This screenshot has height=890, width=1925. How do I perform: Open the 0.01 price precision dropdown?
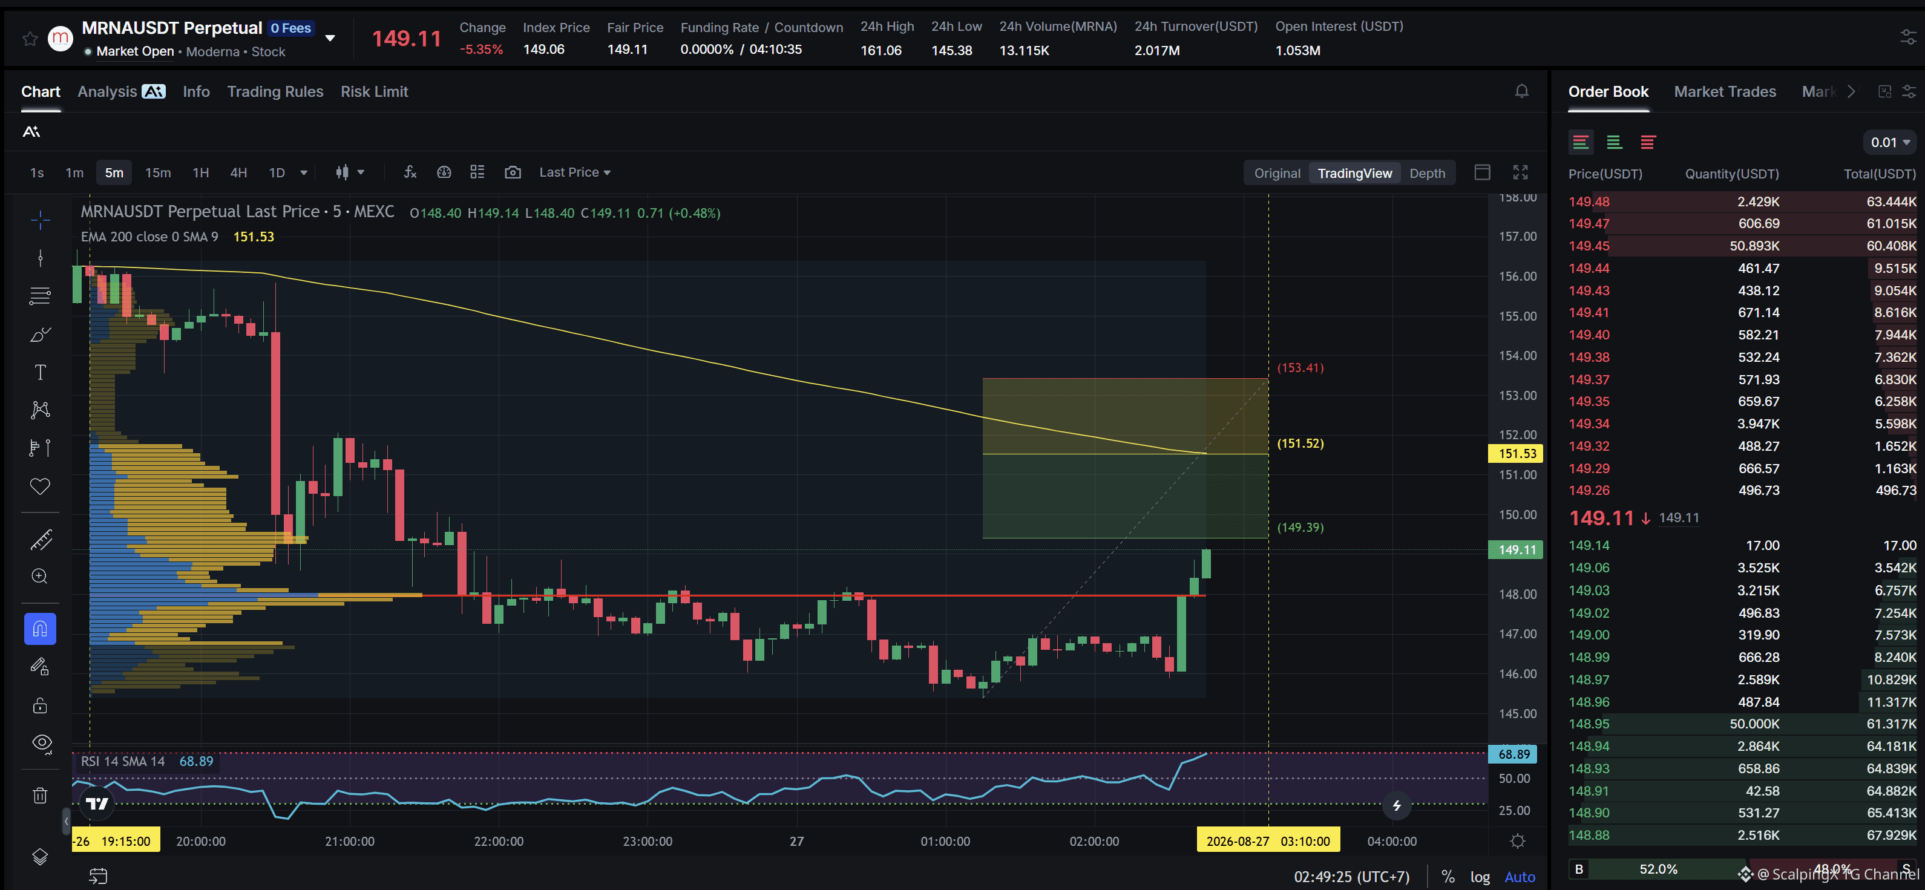[1891, 142]
